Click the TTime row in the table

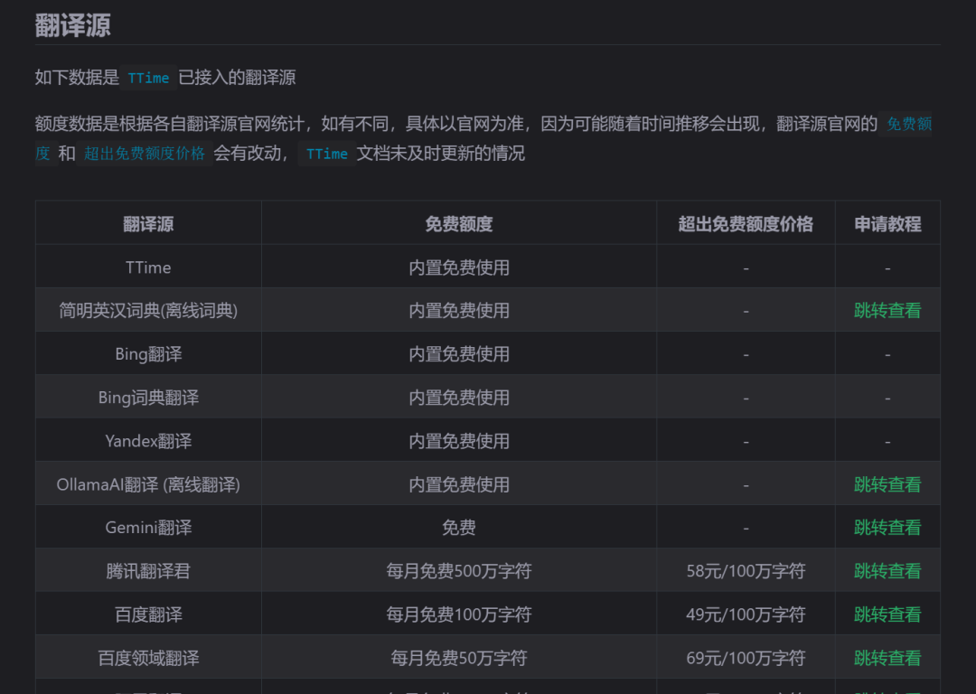[147, 267]
